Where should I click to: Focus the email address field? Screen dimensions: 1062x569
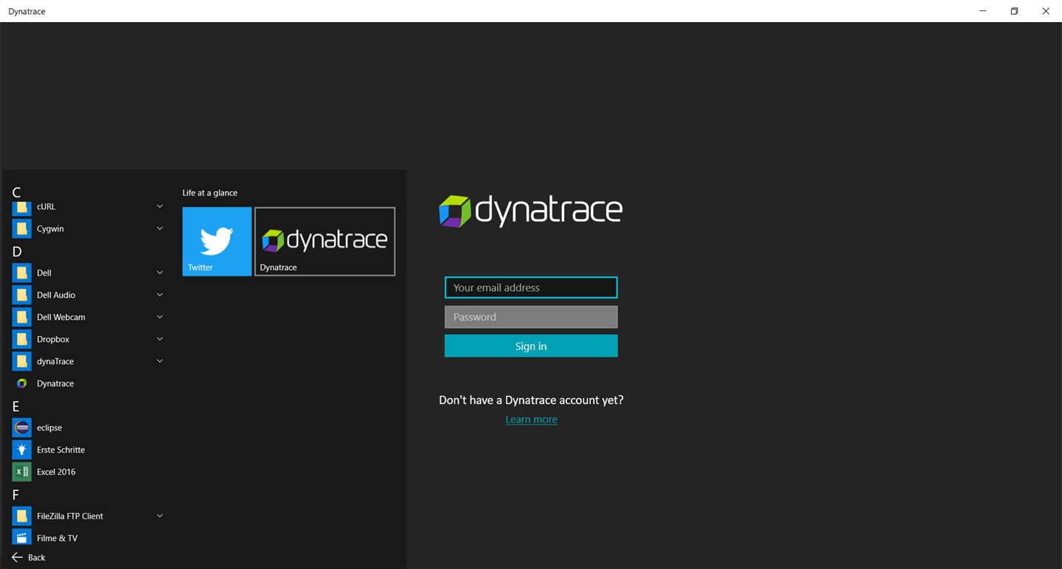click(531, 287)
